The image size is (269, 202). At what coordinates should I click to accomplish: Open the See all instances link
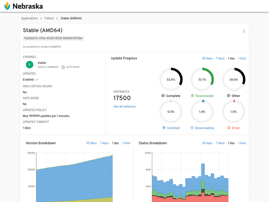click(x=125, y=106)
